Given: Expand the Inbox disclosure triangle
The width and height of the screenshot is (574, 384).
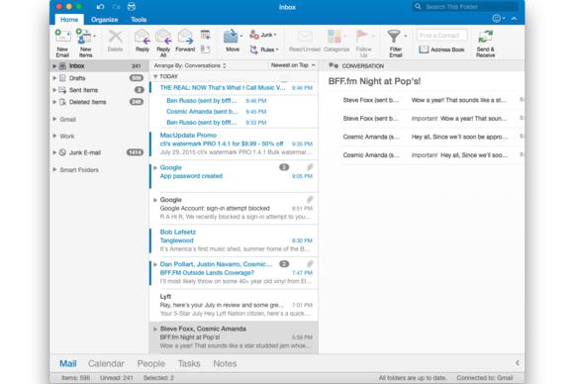Looking at the screenshot, I should tap(54, 66).
